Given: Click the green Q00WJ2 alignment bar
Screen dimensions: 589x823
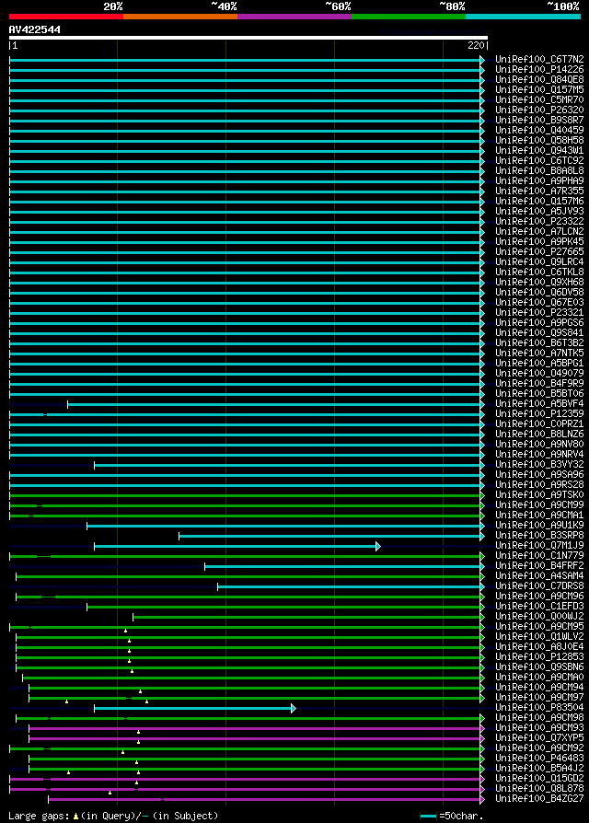Looking at the screenshot, I should (306, 617).
